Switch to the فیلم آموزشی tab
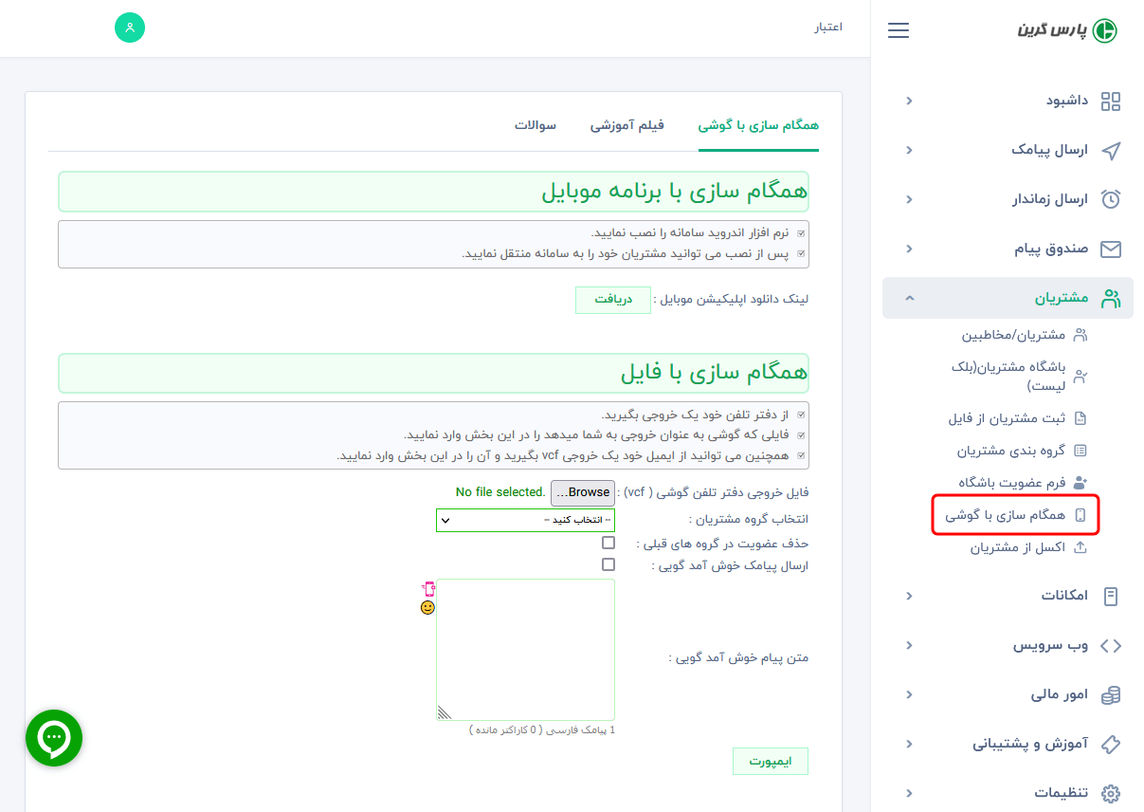This screenshot has width=1144, height=812. point(626,124)
